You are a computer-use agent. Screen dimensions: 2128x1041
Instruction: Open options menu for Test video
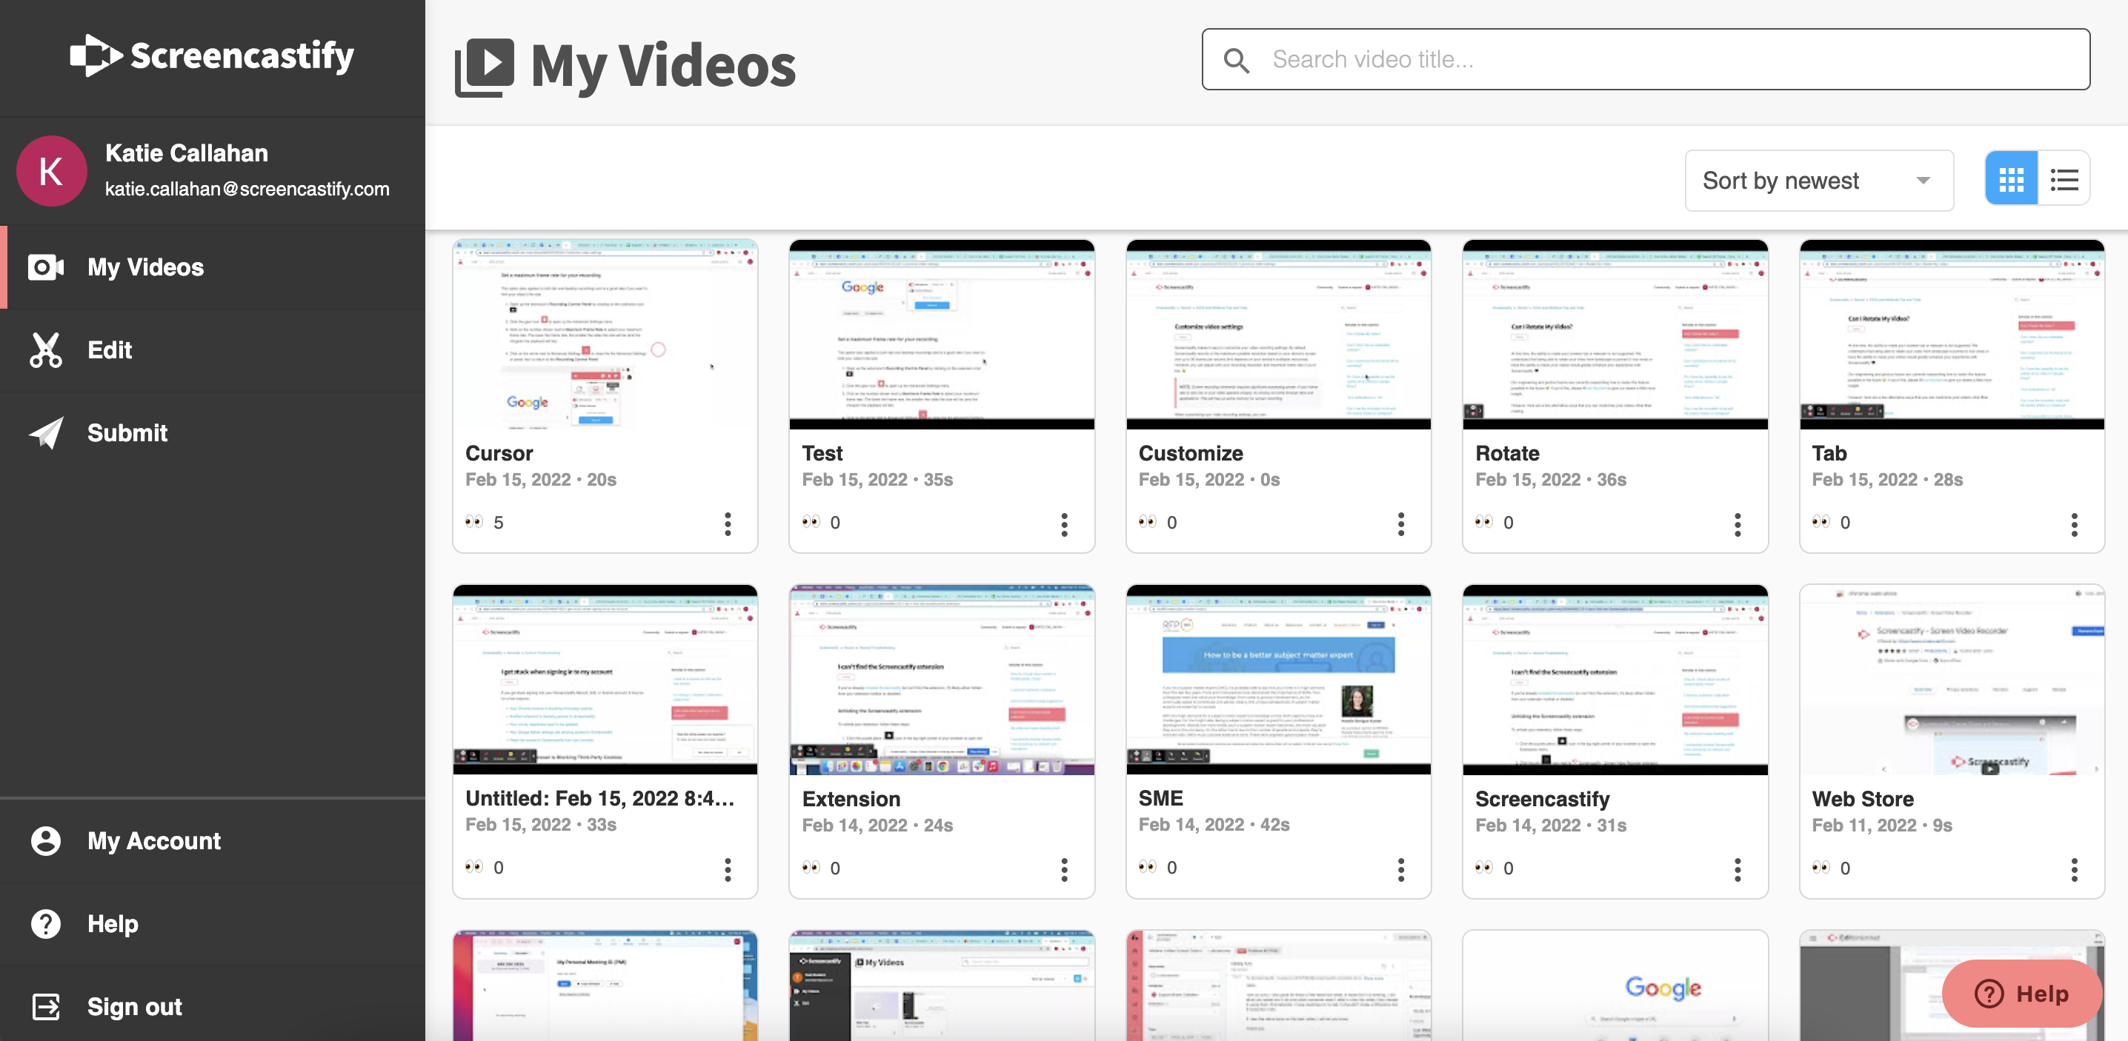pos(1064,524)
